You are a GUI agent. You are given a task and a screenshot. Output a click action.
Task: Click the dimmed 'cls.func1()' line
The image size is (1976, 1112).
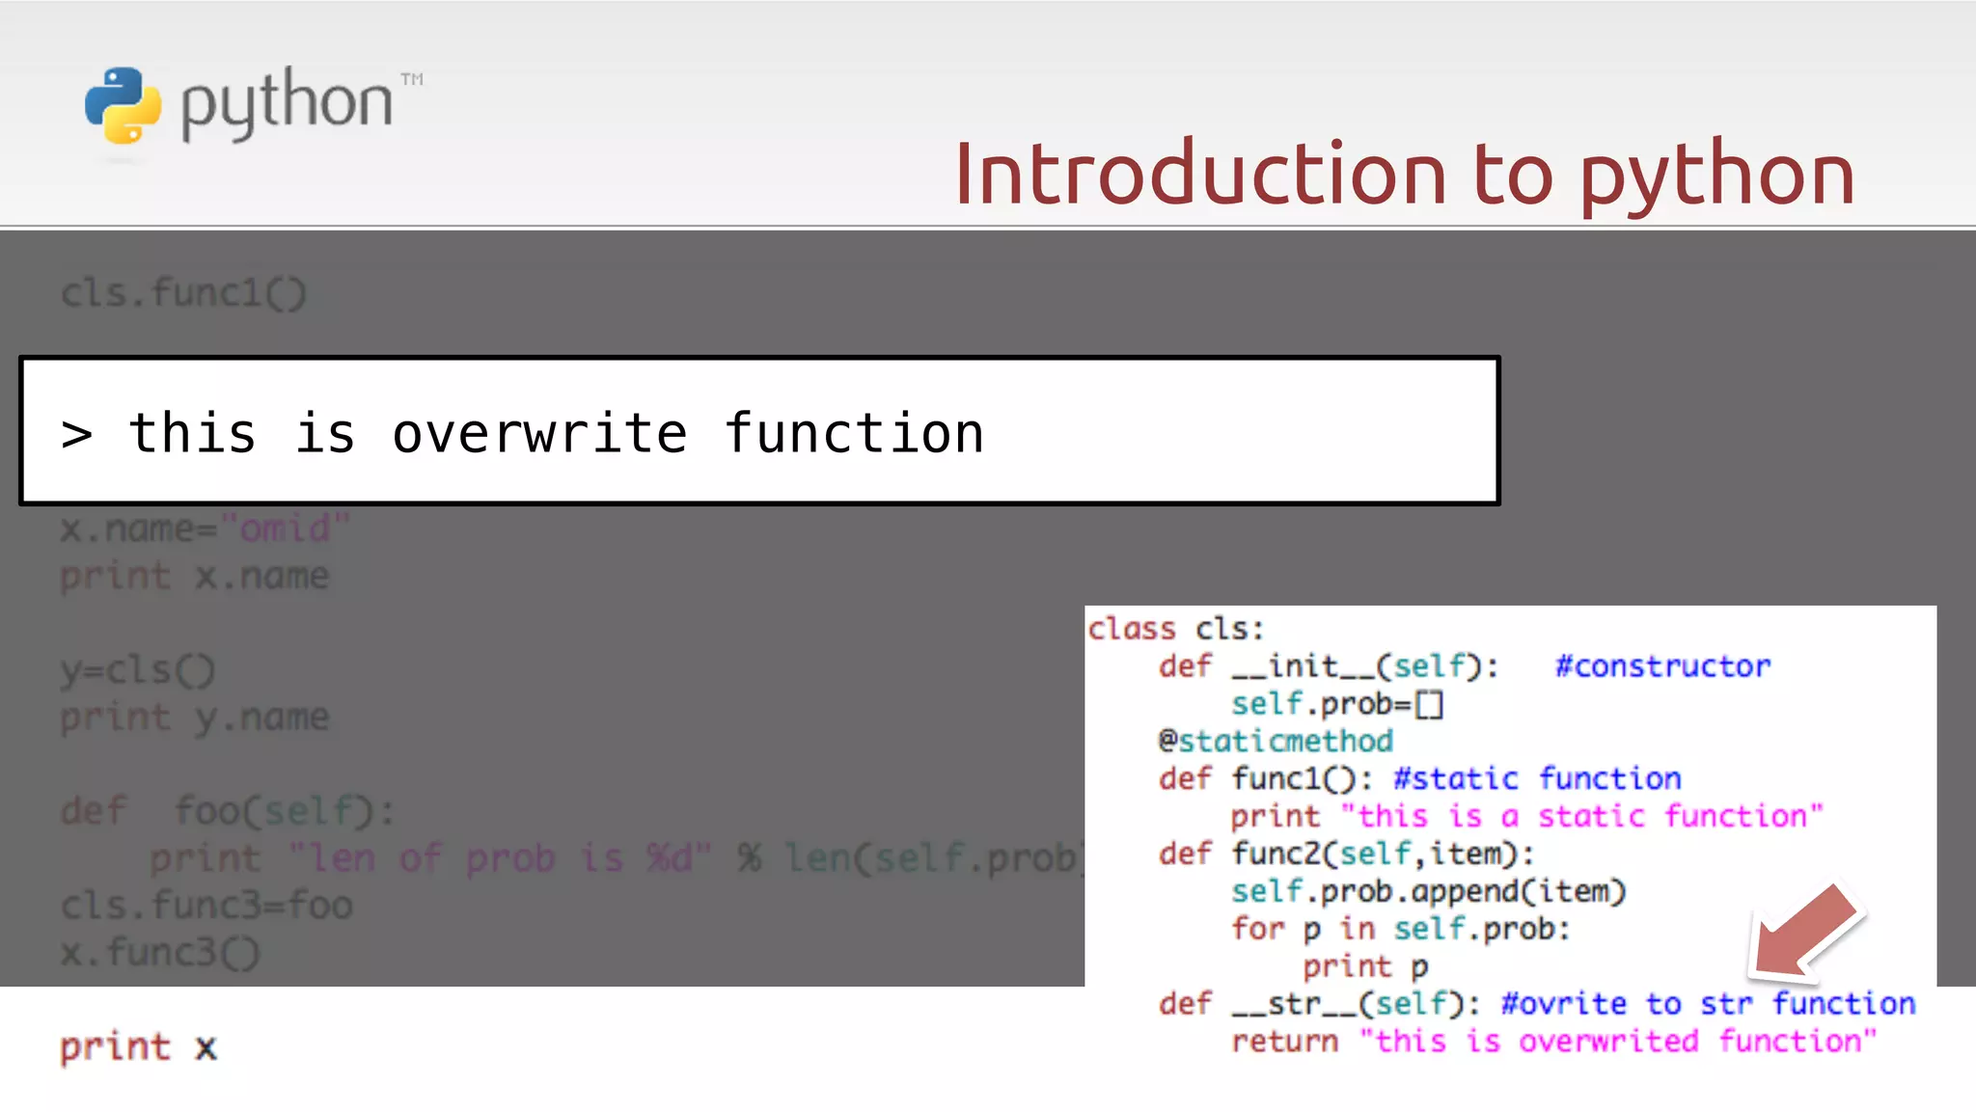(183, 292)
